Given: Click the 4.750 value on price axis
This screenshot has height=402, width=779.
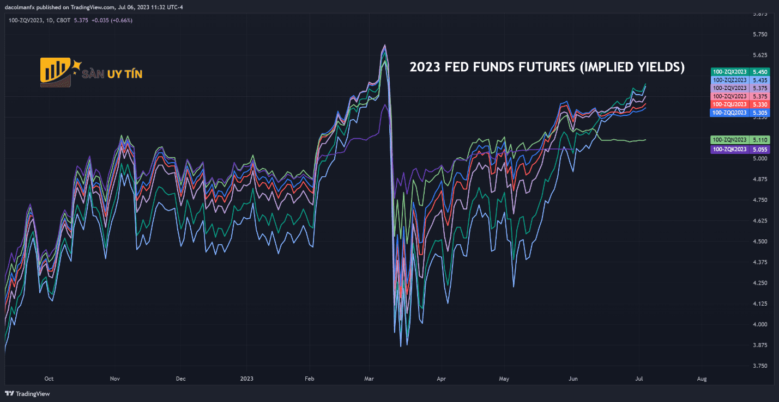Looking at the screenshot, I should 759,200.
